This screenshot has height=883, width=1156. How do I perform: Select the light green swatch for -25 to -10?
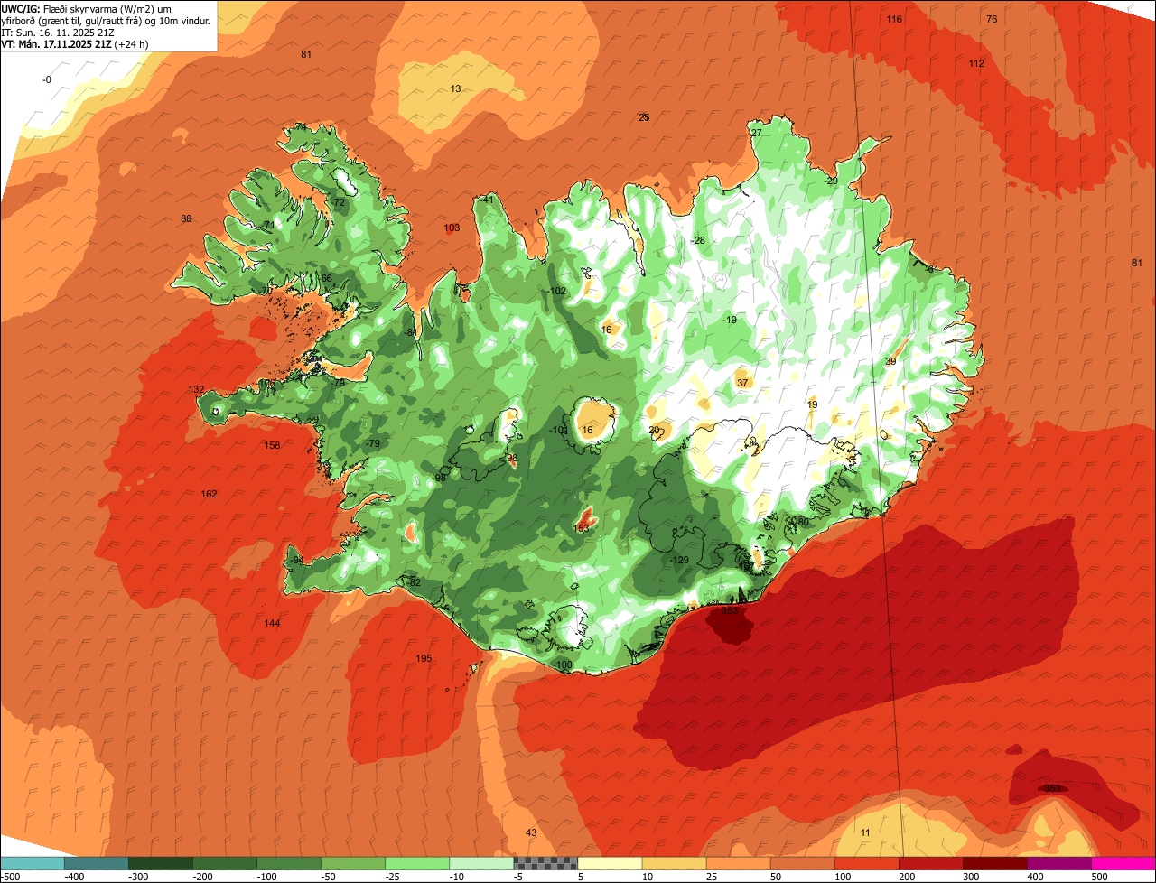point(416,863)
